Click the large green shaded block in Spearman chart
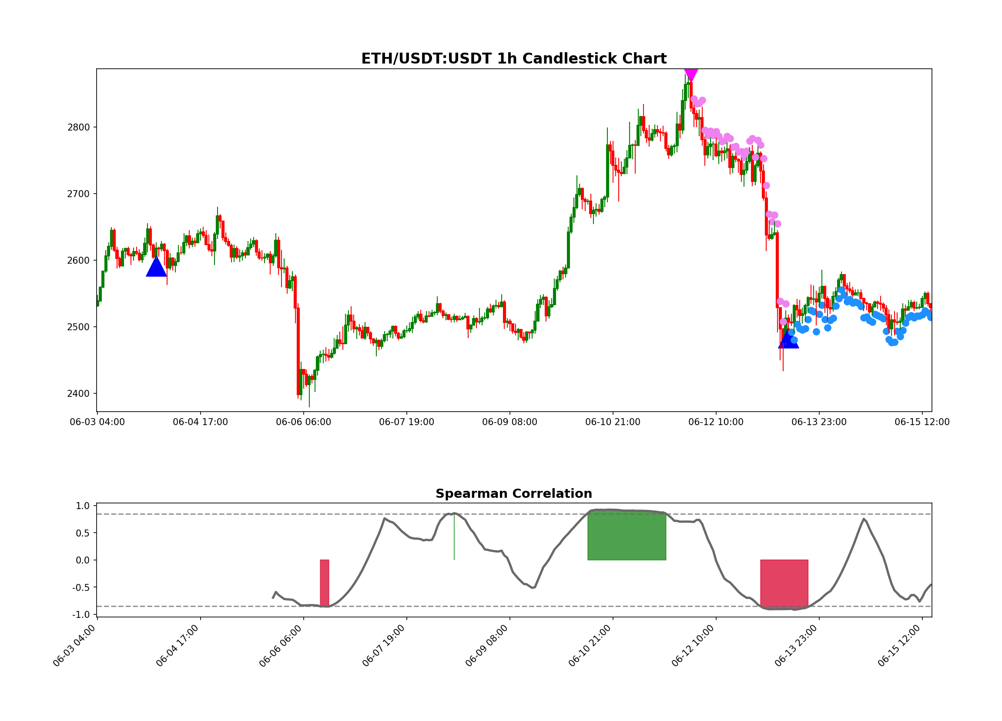 (x=627, y=537)
